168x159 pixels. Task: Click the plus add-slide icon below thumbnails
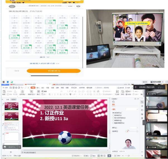point(11,152)
